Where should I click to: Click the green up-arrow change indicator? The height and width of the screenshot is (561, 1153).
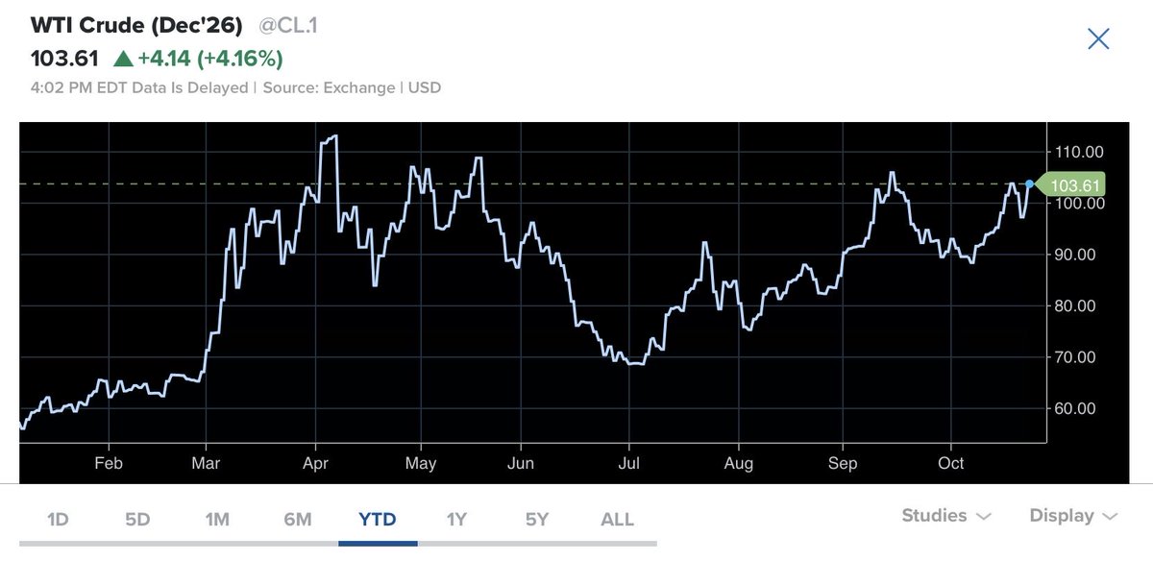[122, 59]
